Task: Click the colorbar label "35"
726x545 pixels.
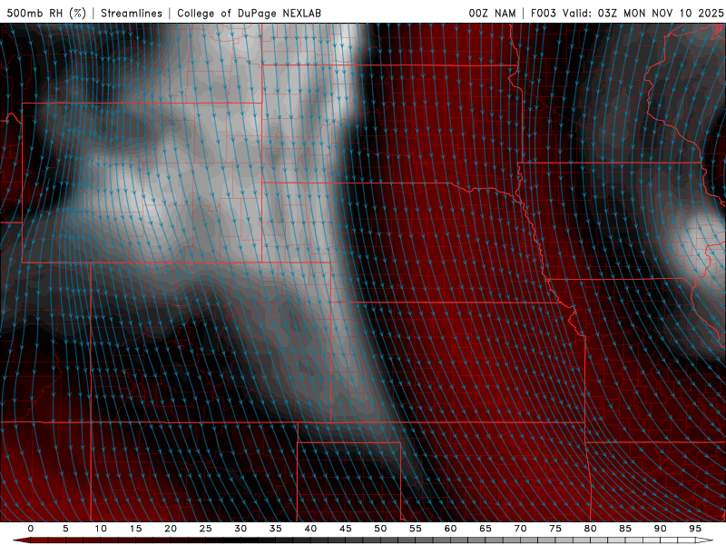Action: (276, 529)
